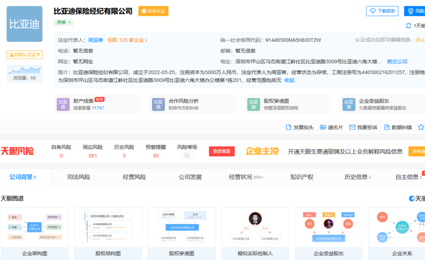
Task: Click the refresh icon beside 1天前
Action: coord(409,26)
